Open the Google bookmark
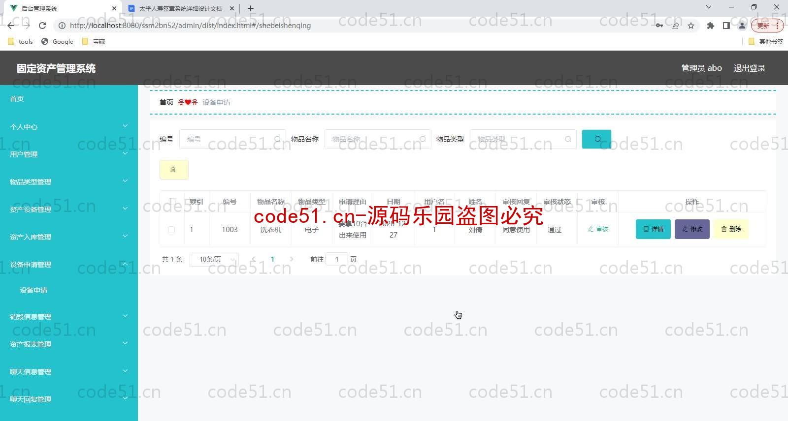 tap(58, 42)
